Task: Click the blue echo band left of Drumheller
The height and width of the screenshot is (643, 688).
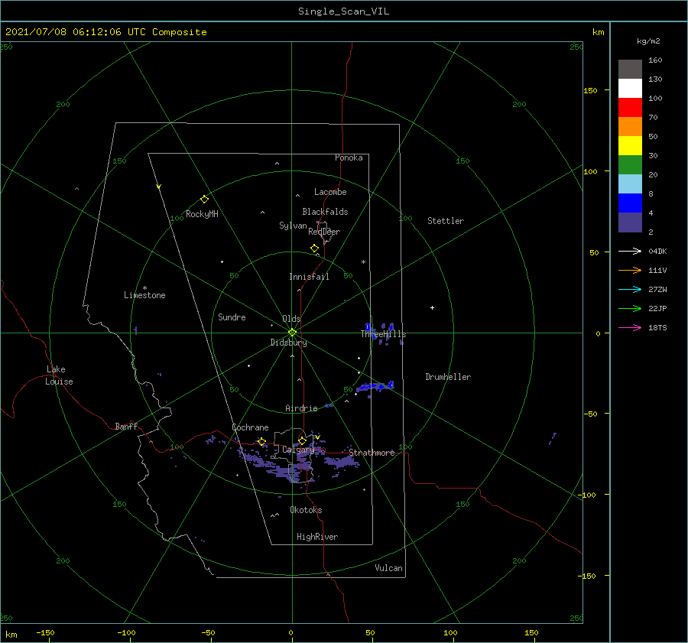Action: 375,386
